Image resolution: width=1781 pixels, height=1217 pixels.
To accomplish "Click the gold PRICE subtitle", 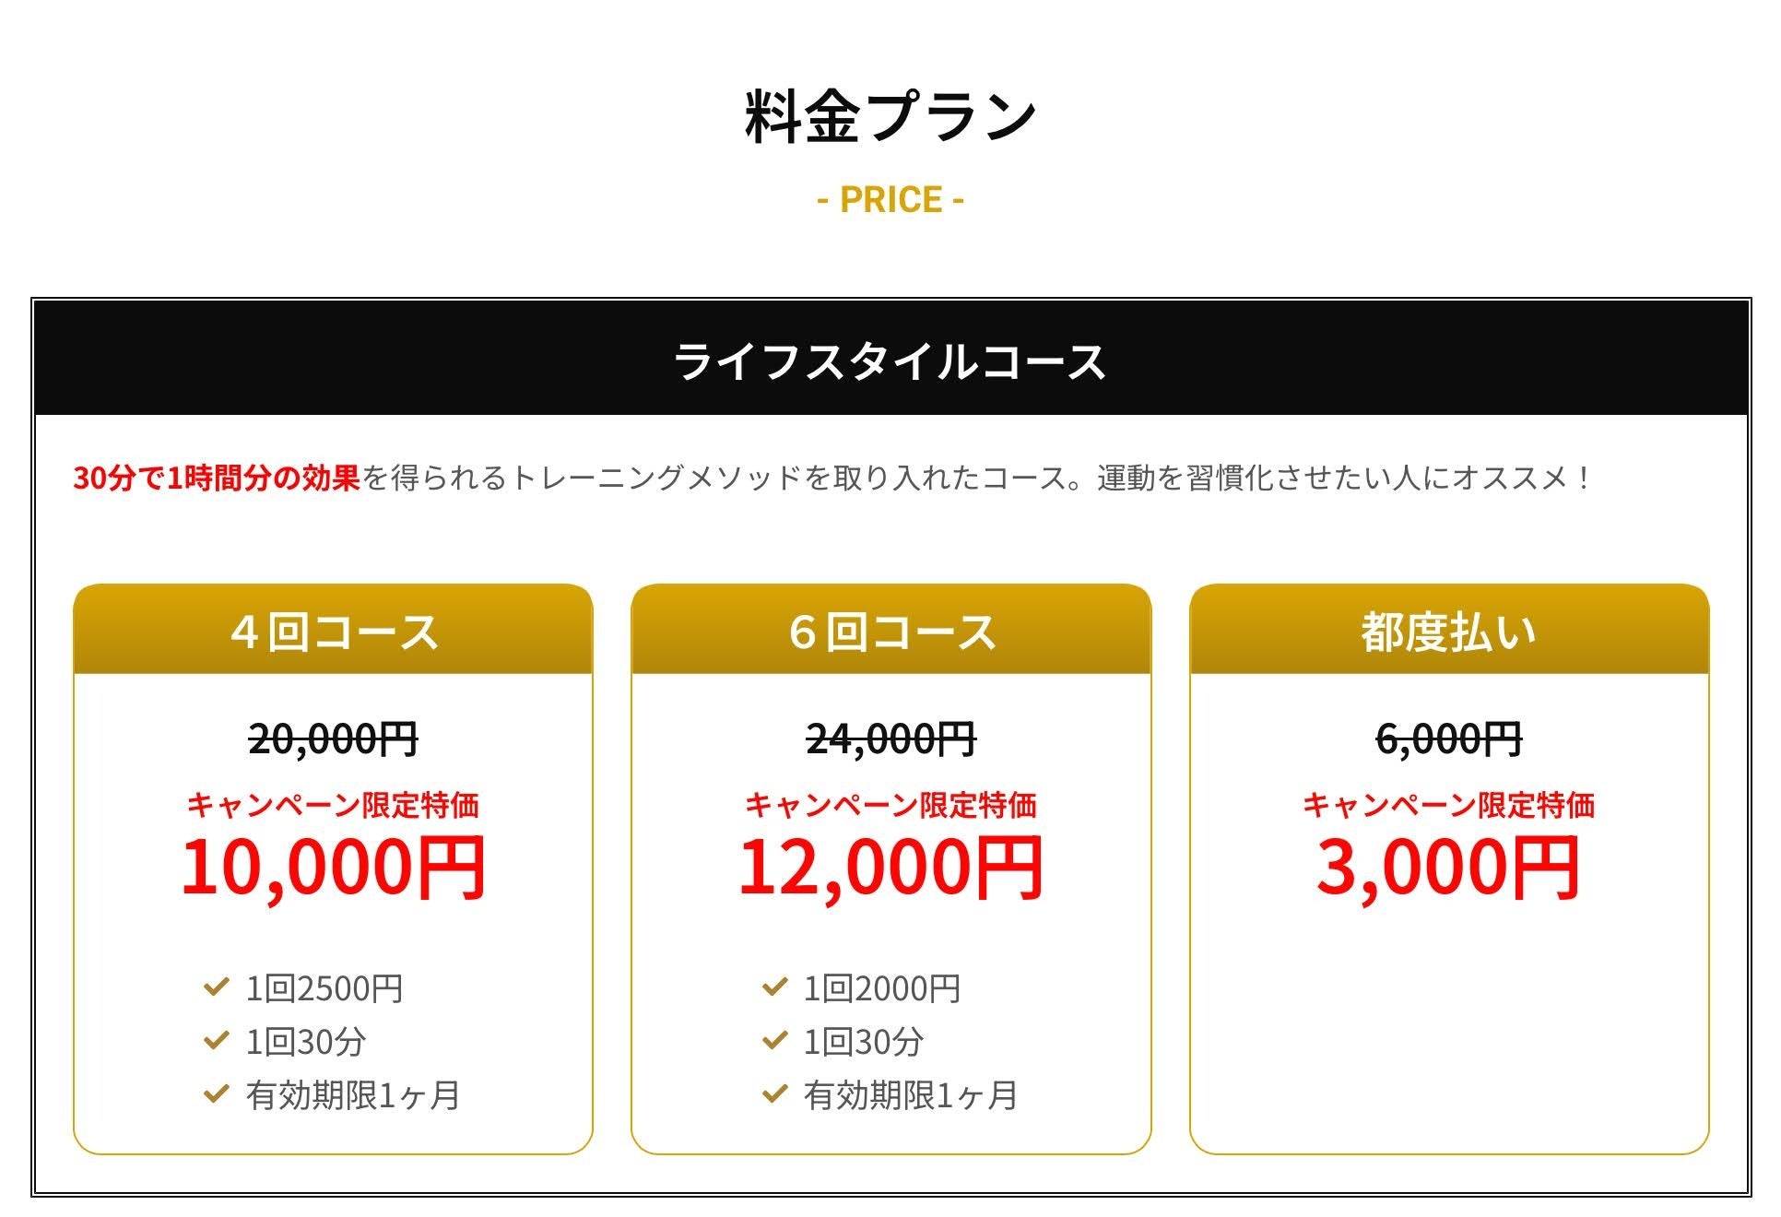I will pos(890,200).
